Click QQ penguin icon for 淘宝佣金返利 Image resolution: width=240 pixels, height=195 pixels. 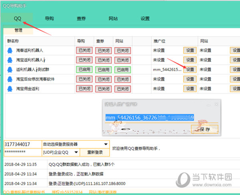coord(10,89)
